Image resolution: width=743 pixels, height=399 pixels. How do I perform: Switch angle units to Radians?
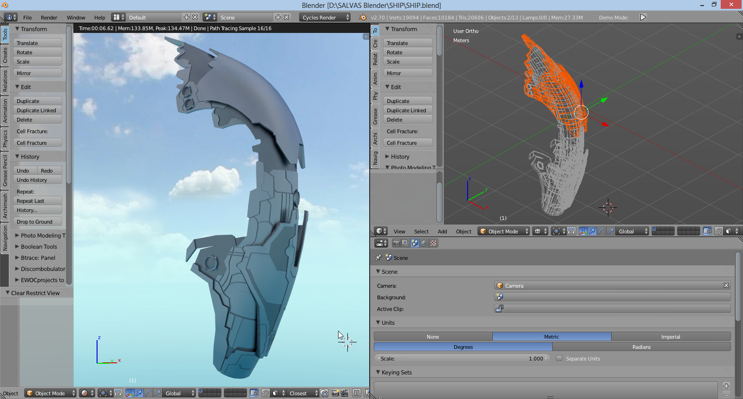[641, 347]
